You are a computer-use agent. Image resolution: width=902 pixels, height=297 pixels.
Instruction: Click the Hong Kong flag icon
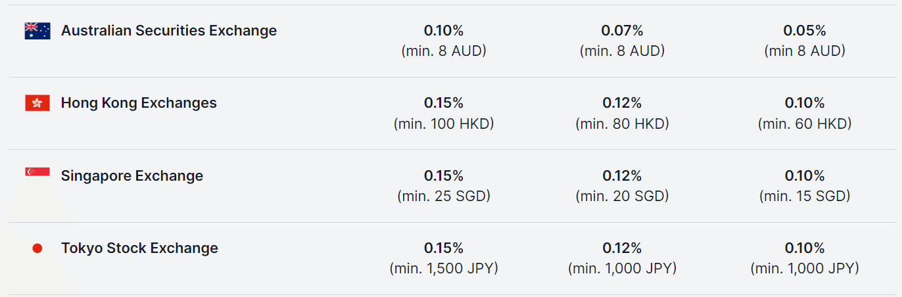(x=37, y=103)
